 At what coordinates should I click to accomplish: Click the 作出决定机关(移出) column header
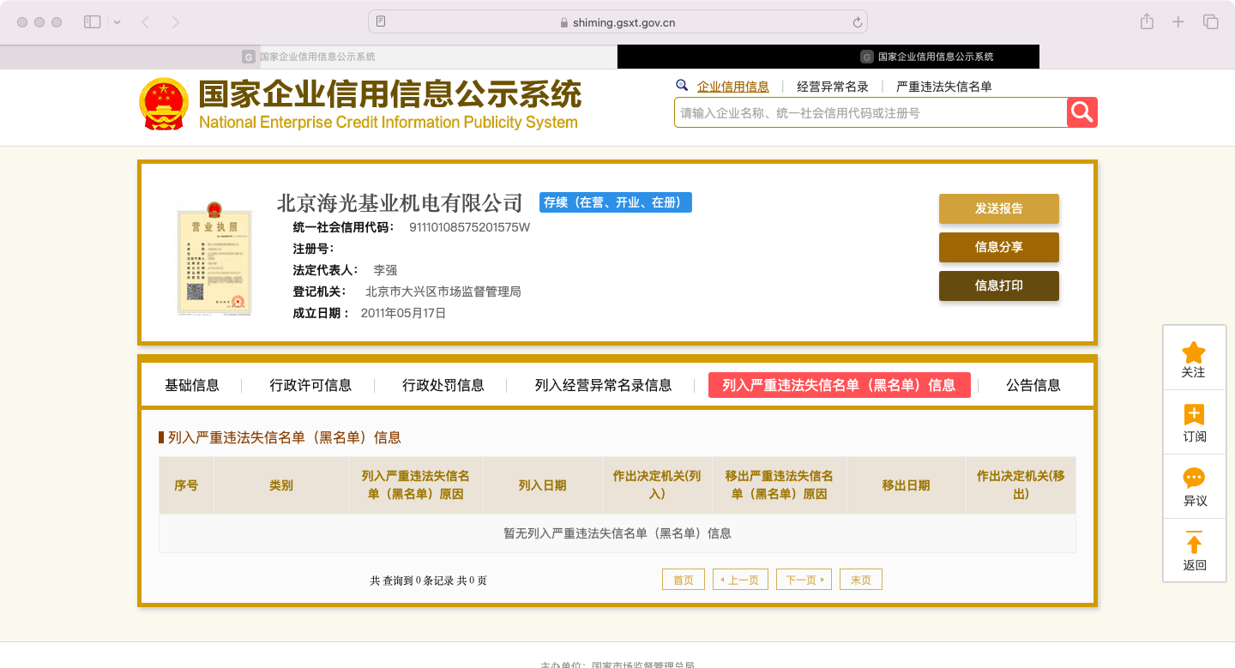(1021, 485)
